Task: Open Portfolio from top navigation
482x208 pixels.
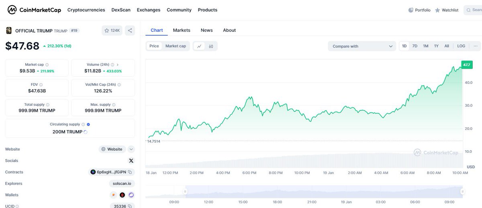Action: (x=419, y=10)
